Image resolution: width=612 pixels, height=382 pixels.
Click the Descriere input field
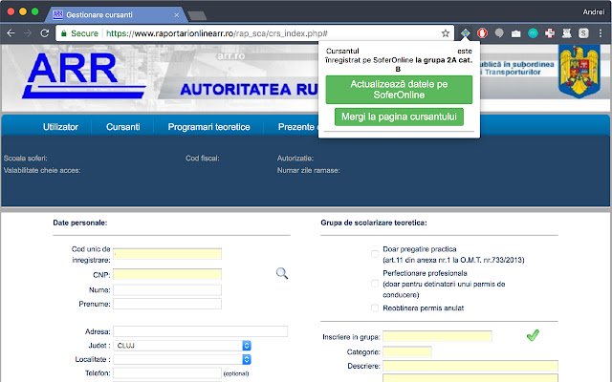point(470,366)
